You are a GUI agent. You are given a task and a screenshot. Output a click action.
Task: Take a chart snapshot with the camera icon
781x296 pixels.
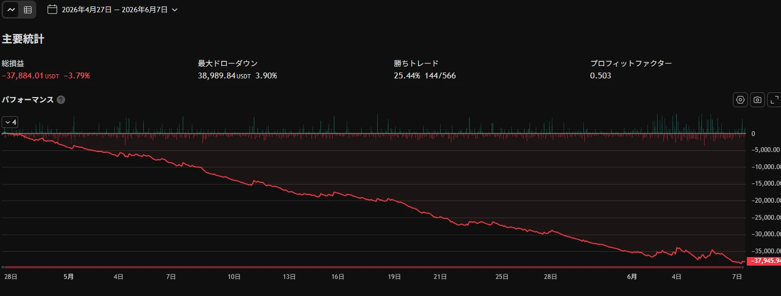(x=757, y=100)
